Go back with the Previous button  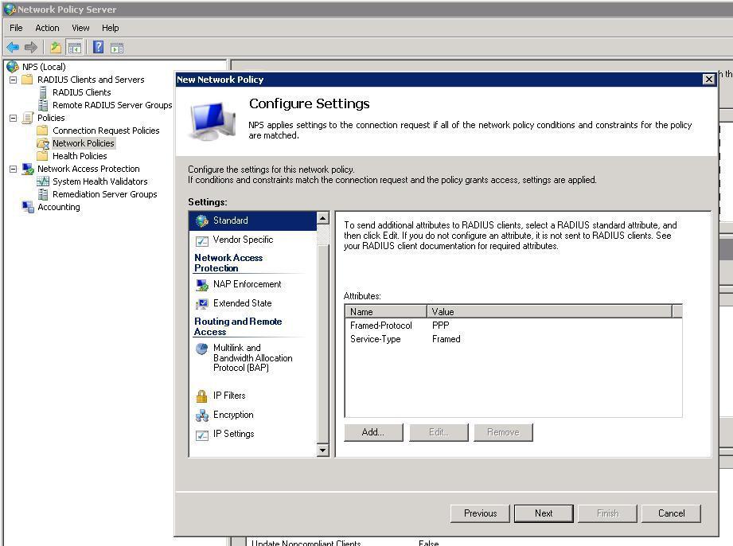(x=480, y=513)
